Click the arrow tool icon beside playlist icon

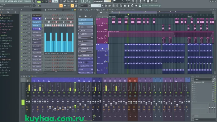(x=65, y=6)
